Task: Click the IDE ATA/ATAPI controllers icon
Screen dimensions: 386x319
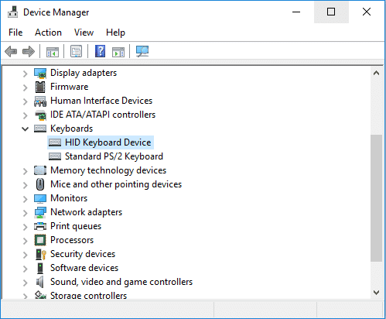Action: pos(40,115)
